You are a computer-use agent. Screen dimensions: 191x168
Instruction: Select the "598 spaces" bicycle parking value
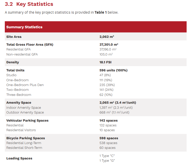(109, 138)
